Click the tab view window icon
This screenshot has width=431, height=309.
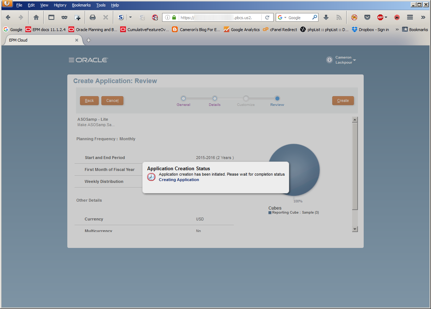pos(51,17)
